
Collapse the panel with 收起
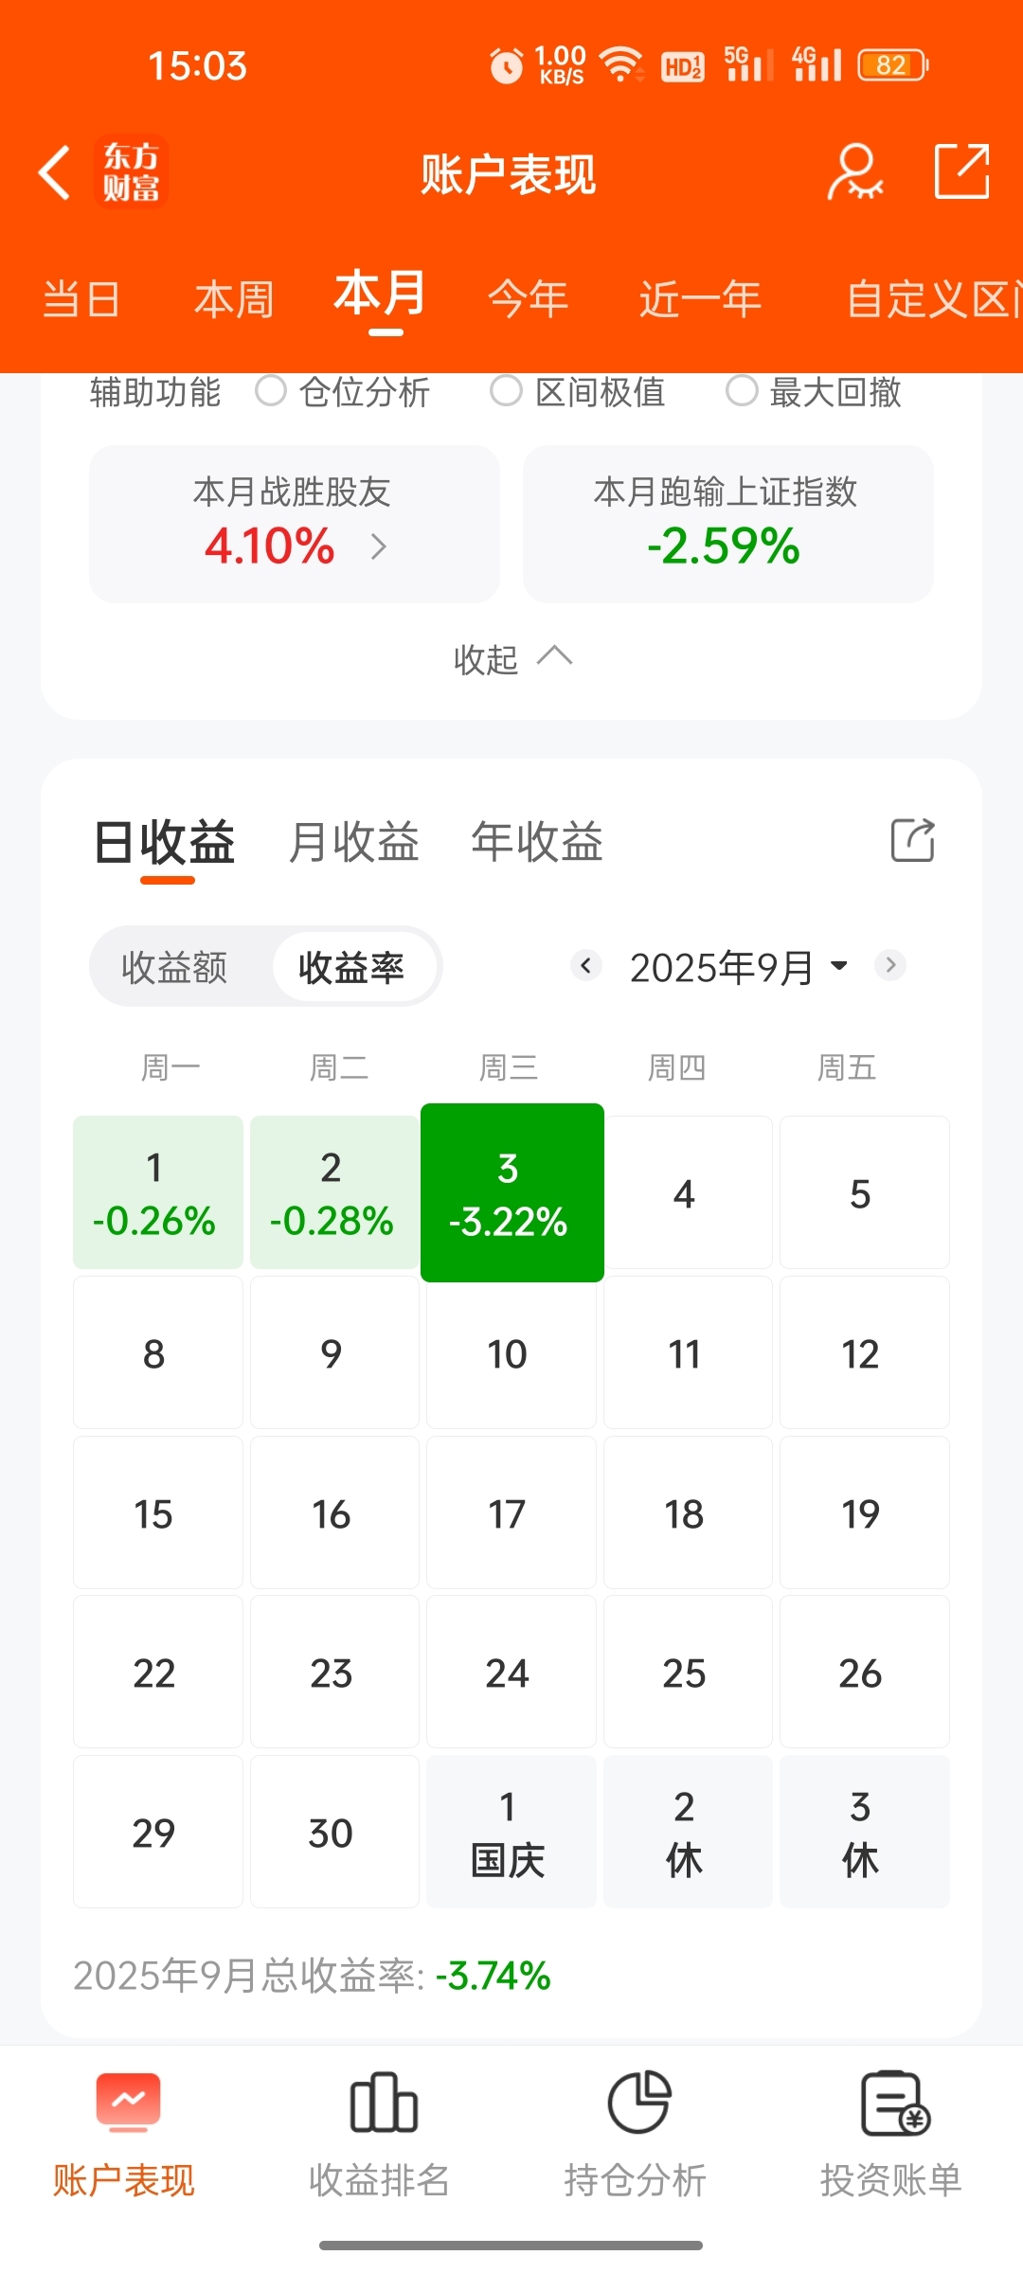[x=511, y=658]
